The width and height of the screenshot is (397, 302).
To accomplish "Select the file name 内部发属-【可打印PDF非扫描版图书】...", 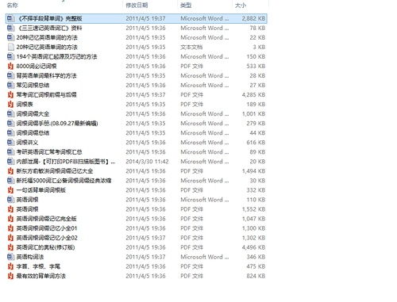I will [66, 162].
